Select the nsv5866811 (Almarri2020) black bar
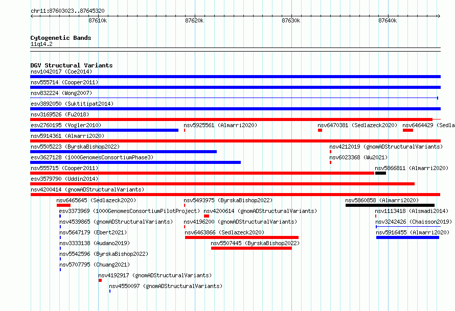Screen dimensions: 455x311 tap(381, 173)
